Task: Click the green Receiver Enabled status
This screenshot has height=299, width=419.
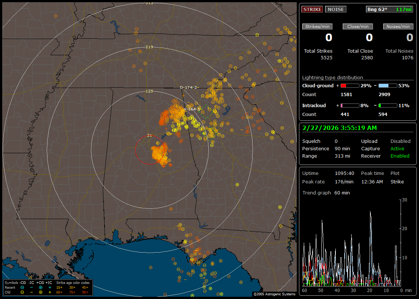Action: point(400,156)
